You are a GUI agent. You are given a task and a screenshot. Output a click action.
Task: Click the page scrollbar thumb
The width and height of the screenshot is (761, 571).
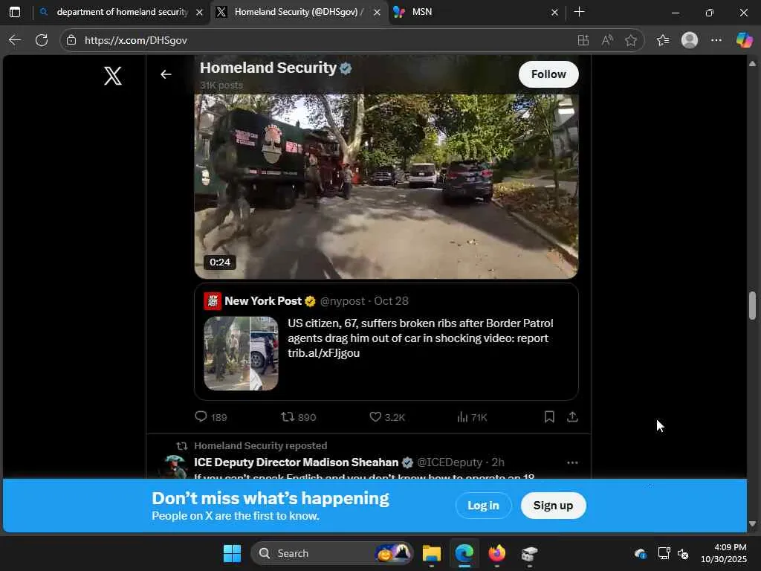pyautogui.click(x=752, y=306)
